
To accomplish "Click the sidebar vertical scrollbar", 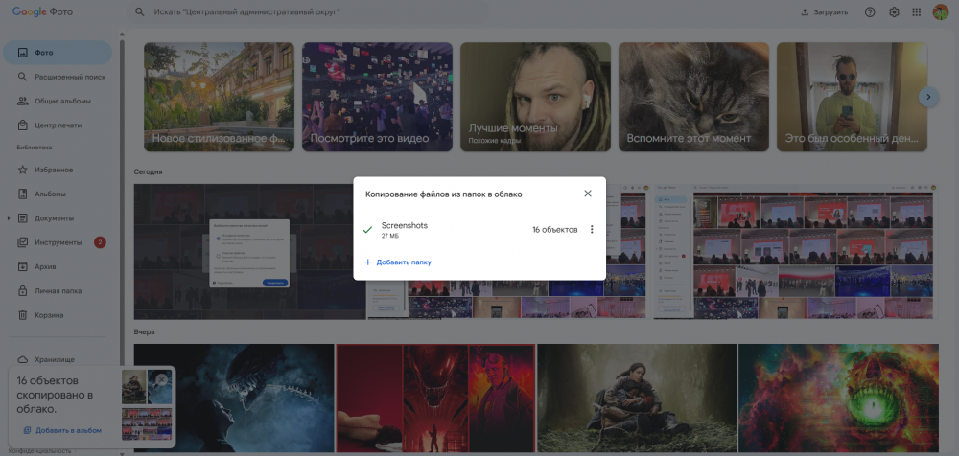I will point(122,202).
